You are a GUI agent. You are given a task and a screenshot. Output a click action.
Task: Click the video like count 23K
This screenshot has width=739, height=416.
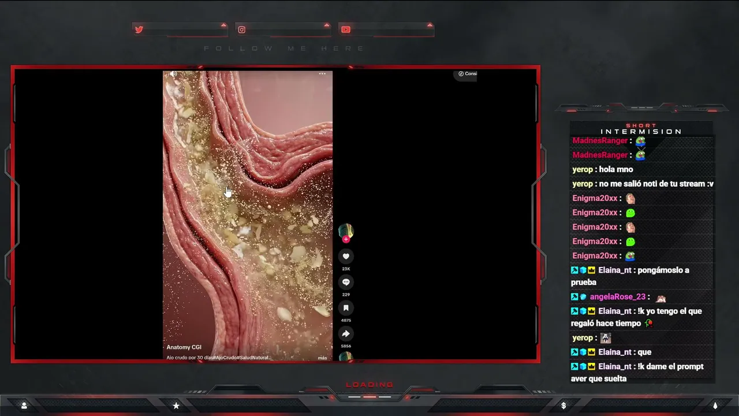[x=346, y=269]
